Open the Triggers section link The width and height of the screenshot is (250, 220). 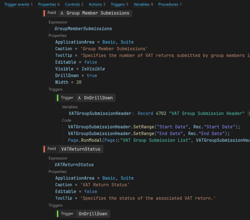(118, 4)
